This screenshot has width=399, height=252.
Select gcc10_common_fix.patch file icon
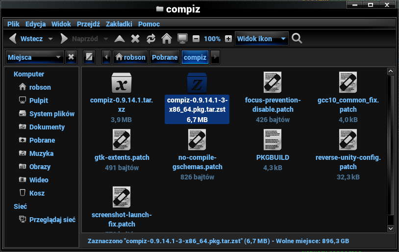[348, 82]
